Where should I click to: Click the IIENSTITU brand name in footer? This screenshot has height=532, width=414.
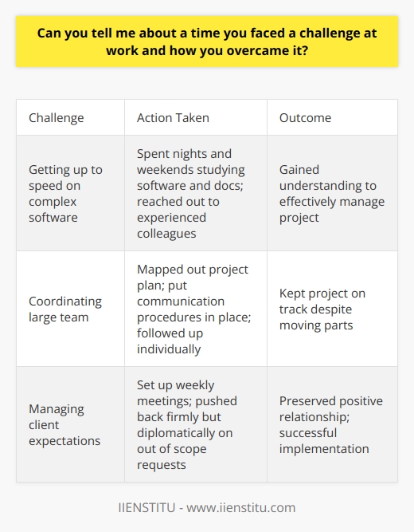point(146,507)
